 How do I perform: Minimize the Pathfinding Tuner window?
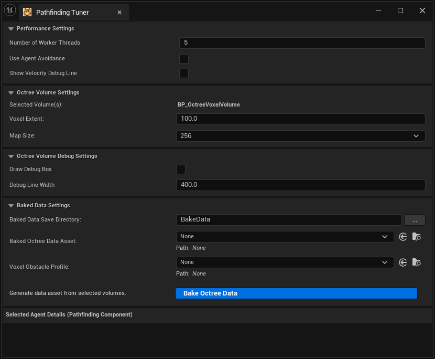tap(378, 11)
